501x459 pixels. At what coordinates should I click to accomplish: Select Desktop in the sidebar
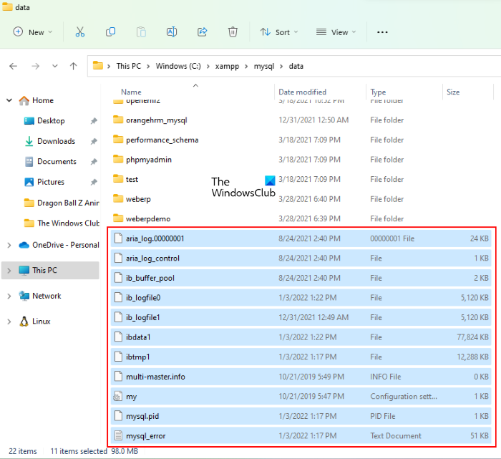click(x=51, y=121)
